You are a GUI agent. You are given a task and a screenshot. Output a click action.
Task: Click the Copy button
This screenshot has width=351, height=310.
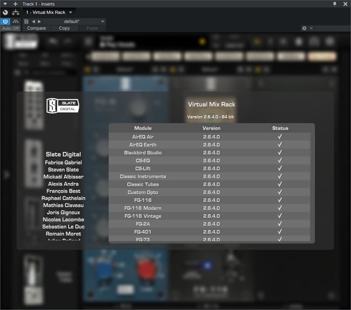pos(64,28)
